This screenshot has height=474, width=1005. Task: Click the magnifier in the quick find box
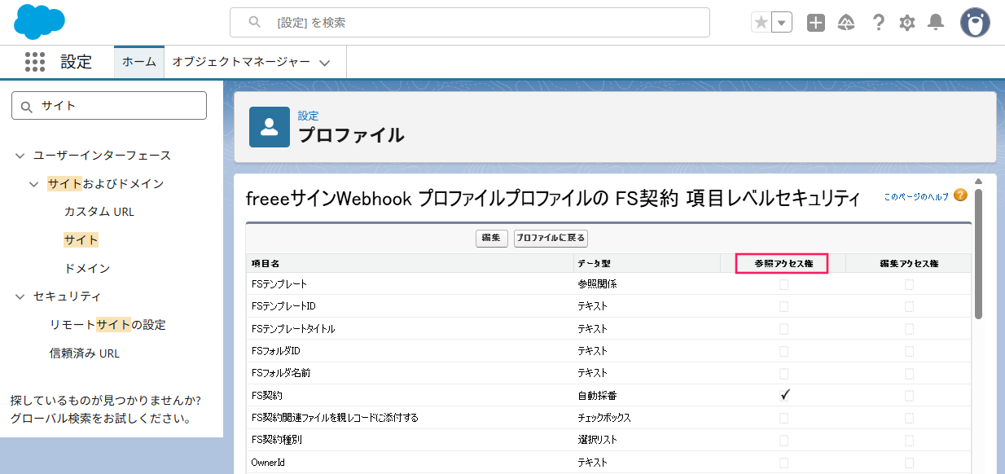point(27,106)
